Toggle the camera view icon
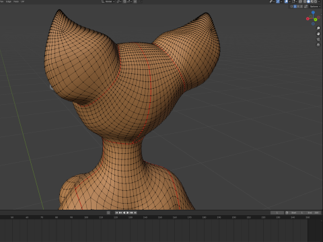The image size is (323, 242). pyautogui.click(x=318, y=39)
